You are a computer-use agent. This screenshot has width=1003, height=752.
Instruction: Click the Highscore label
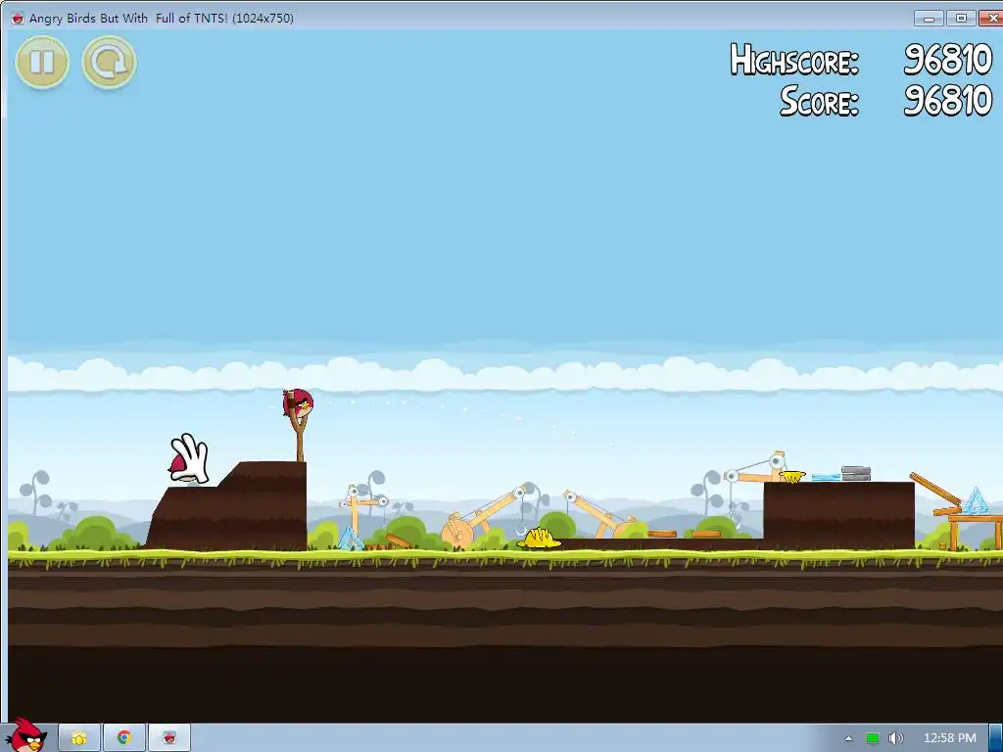click(x=793, y=60)
